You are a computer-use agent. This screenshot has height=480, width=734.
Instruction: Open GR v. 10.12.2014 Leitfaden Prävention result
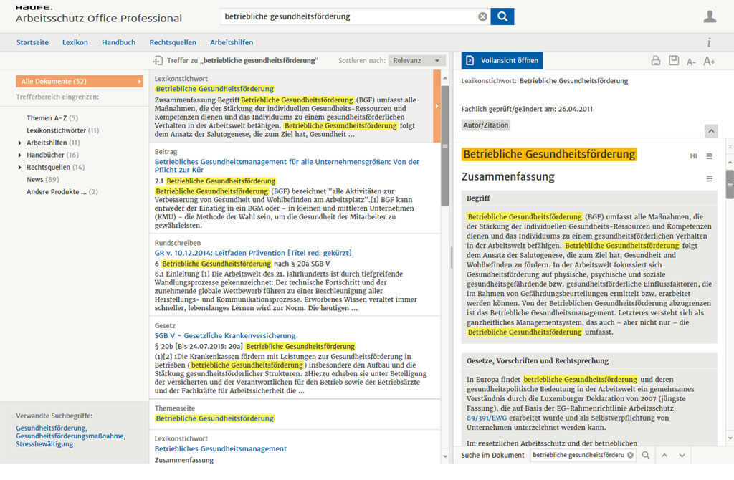pos(253,253)
